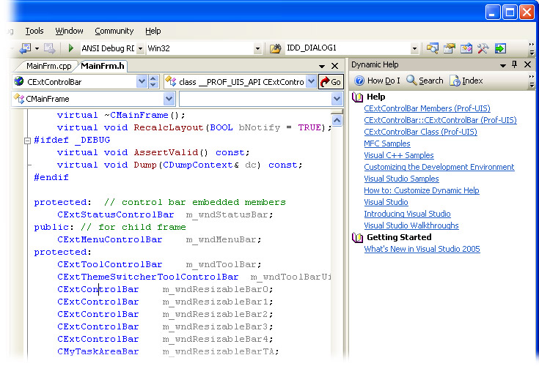Open CExtControlBar Members (Prof-UIS) link
Image resolution: width=539 pixels, height=366 pixels.
point(428,108)
